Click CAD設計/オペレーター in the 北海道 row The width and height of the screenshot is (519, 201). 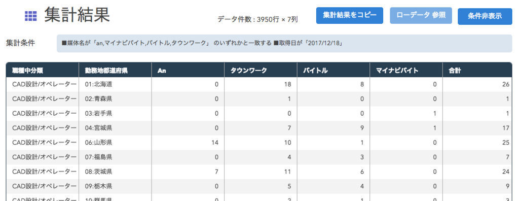(45, 84)
